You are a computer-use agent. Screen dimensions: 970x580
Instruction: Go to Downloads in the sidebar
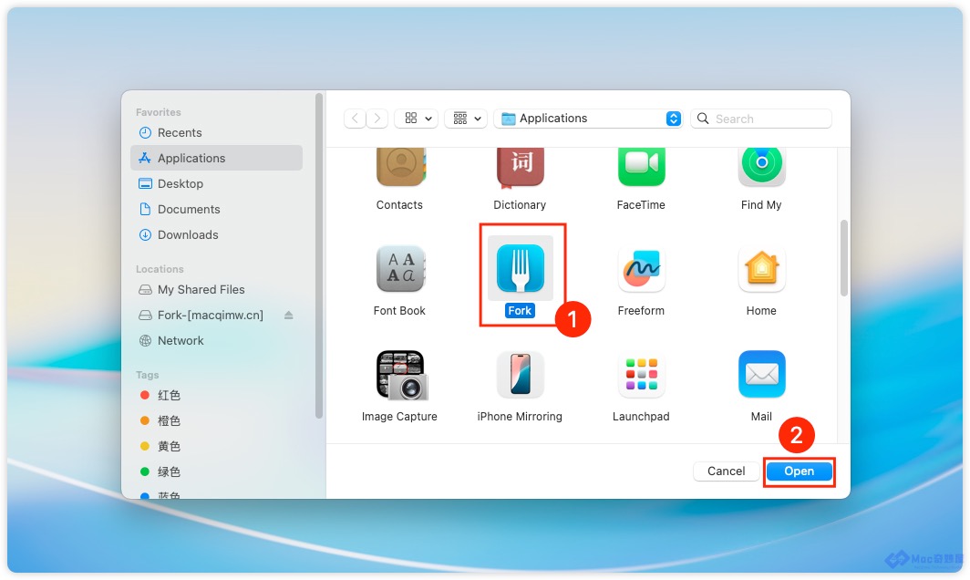[188, 235]
